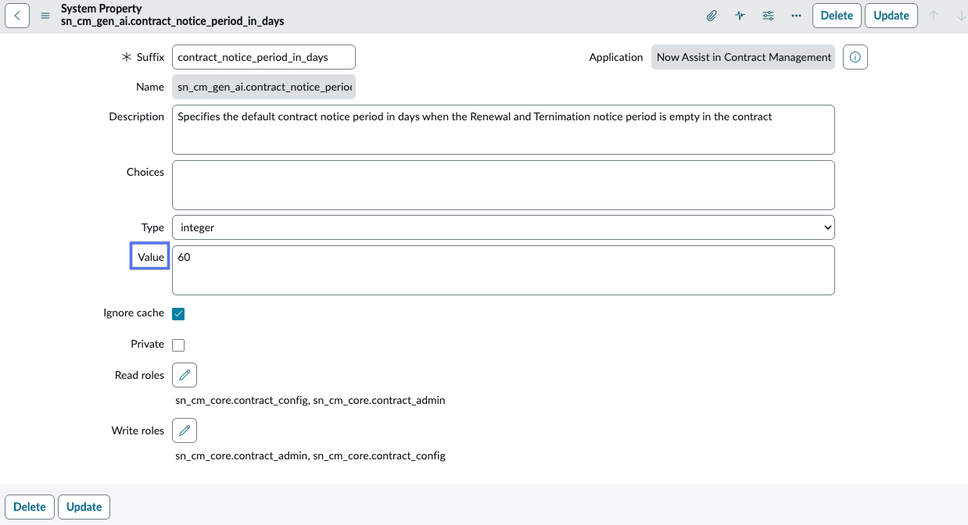This screenshot has width=968, height=525.
Task: Click header text sn_cm_gen_ai.contract_notice_period_in_days
Action: [173, 21]
